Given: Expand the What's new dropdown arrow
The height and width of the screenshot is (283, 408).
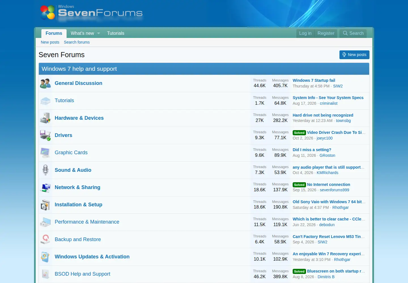Looking at the screenshot, I should tap(99, 33).
